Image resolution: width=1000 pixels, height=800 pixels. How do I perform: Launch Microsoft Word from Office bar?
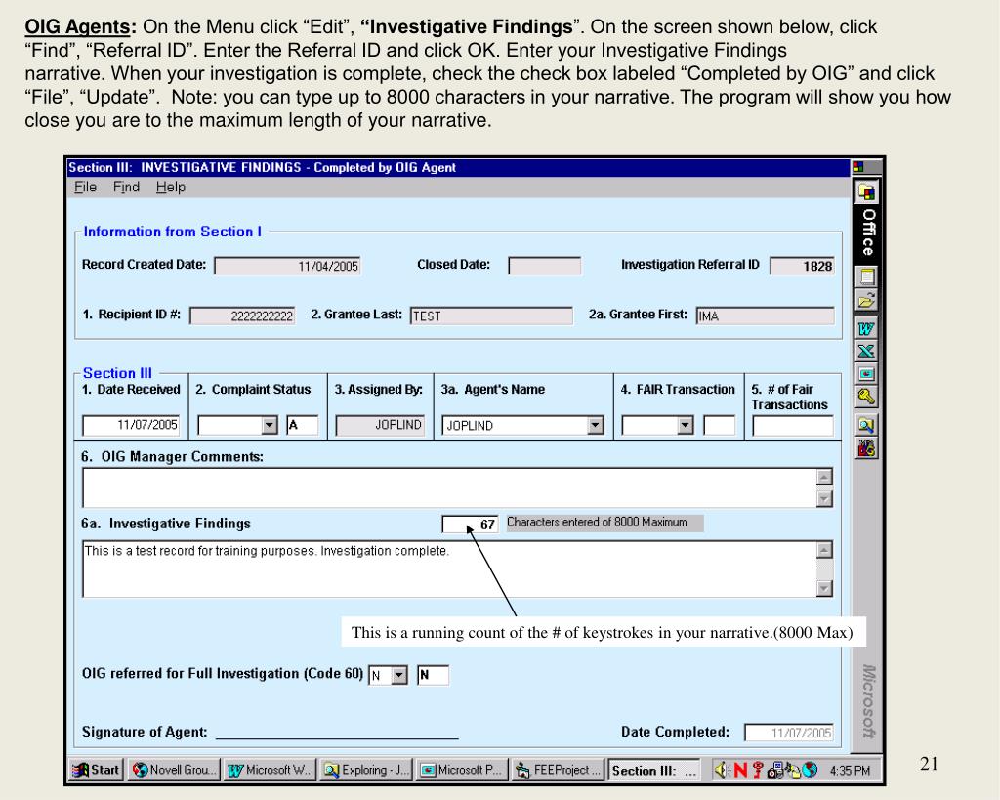[x=867, y=329]
